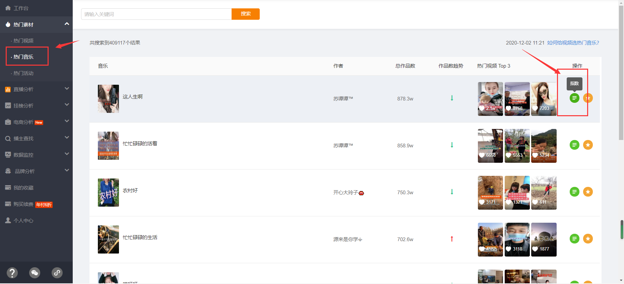This screenshot has width=624, height=284.
Task: Favorite 忙忙碌碌的生活 with the orange star icon
Action: [x=588, y=239]
